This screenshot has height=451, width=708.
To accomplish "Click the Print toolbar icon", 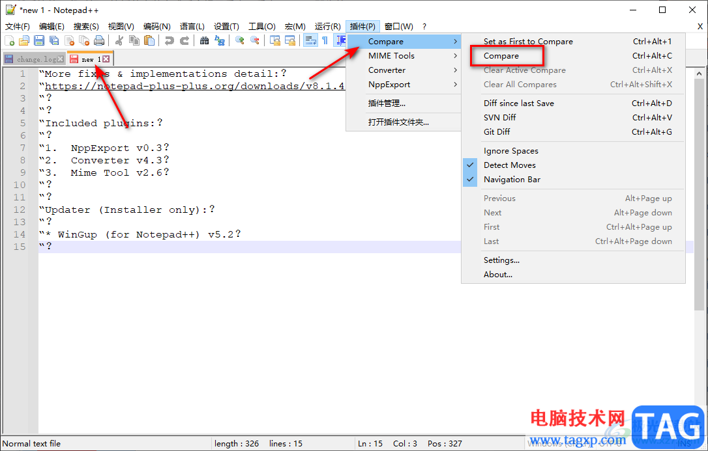I will (99, 41).
